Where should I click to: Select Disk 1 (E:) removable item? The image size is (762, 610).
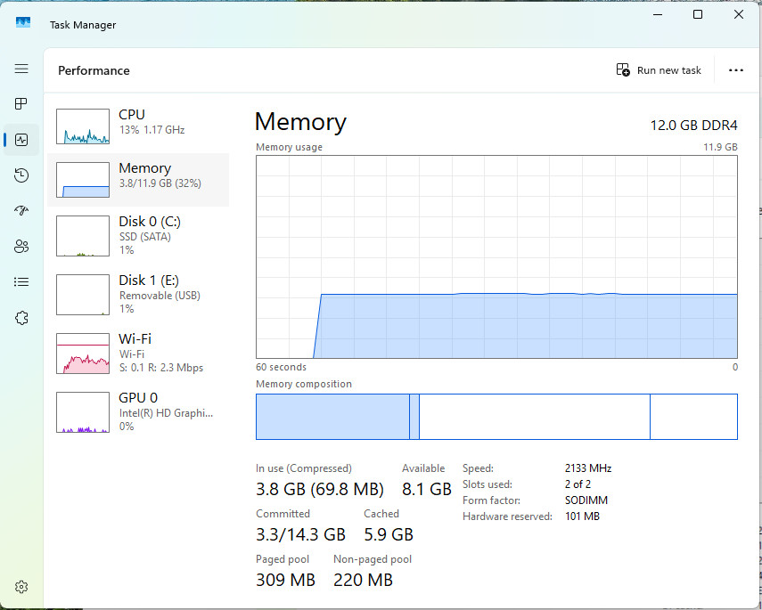click(138, 295)
